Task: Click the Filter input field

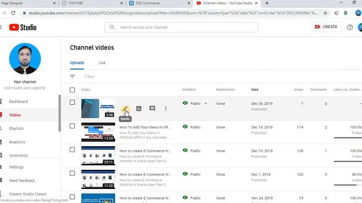Action: point(89,77)
